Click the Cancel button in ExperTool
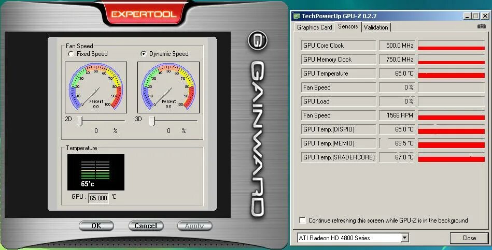Screen dimensions: 492x250 pyautogui.click(x=146, y=226)
